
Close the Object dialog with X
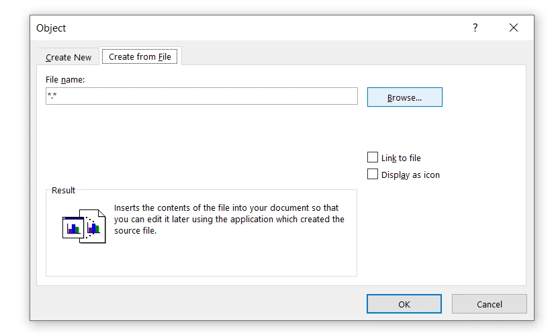pos(514,28)
